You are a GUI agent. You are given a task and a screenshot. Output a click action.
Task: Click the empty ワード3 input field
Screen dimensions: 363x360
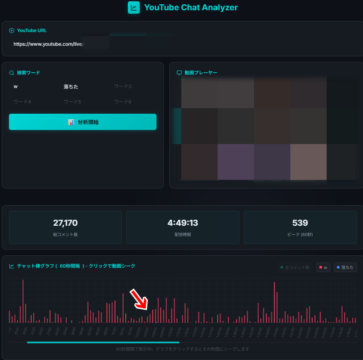point(133,87)
